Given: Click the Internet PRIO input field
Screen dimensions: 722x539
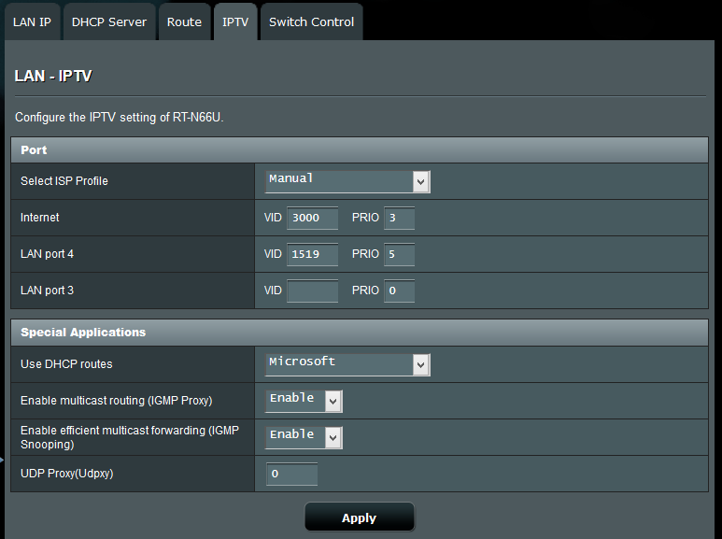Looking at the screenshot, I should point(399,218).
